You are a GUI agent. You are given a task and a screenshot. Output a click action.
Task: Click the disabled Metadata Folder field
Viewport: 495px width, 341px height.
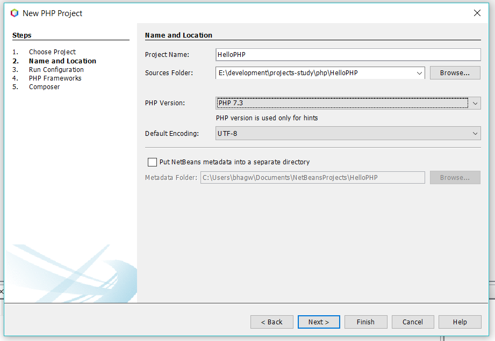(x=312, y=178)
